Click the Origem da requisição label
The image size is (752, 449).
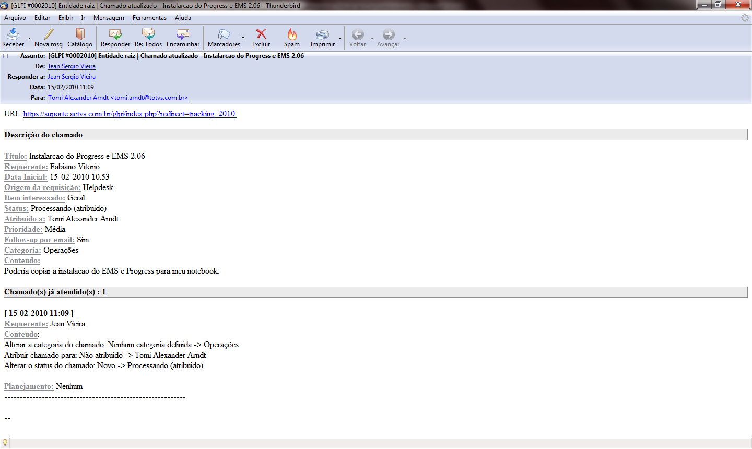coord(42,187)
